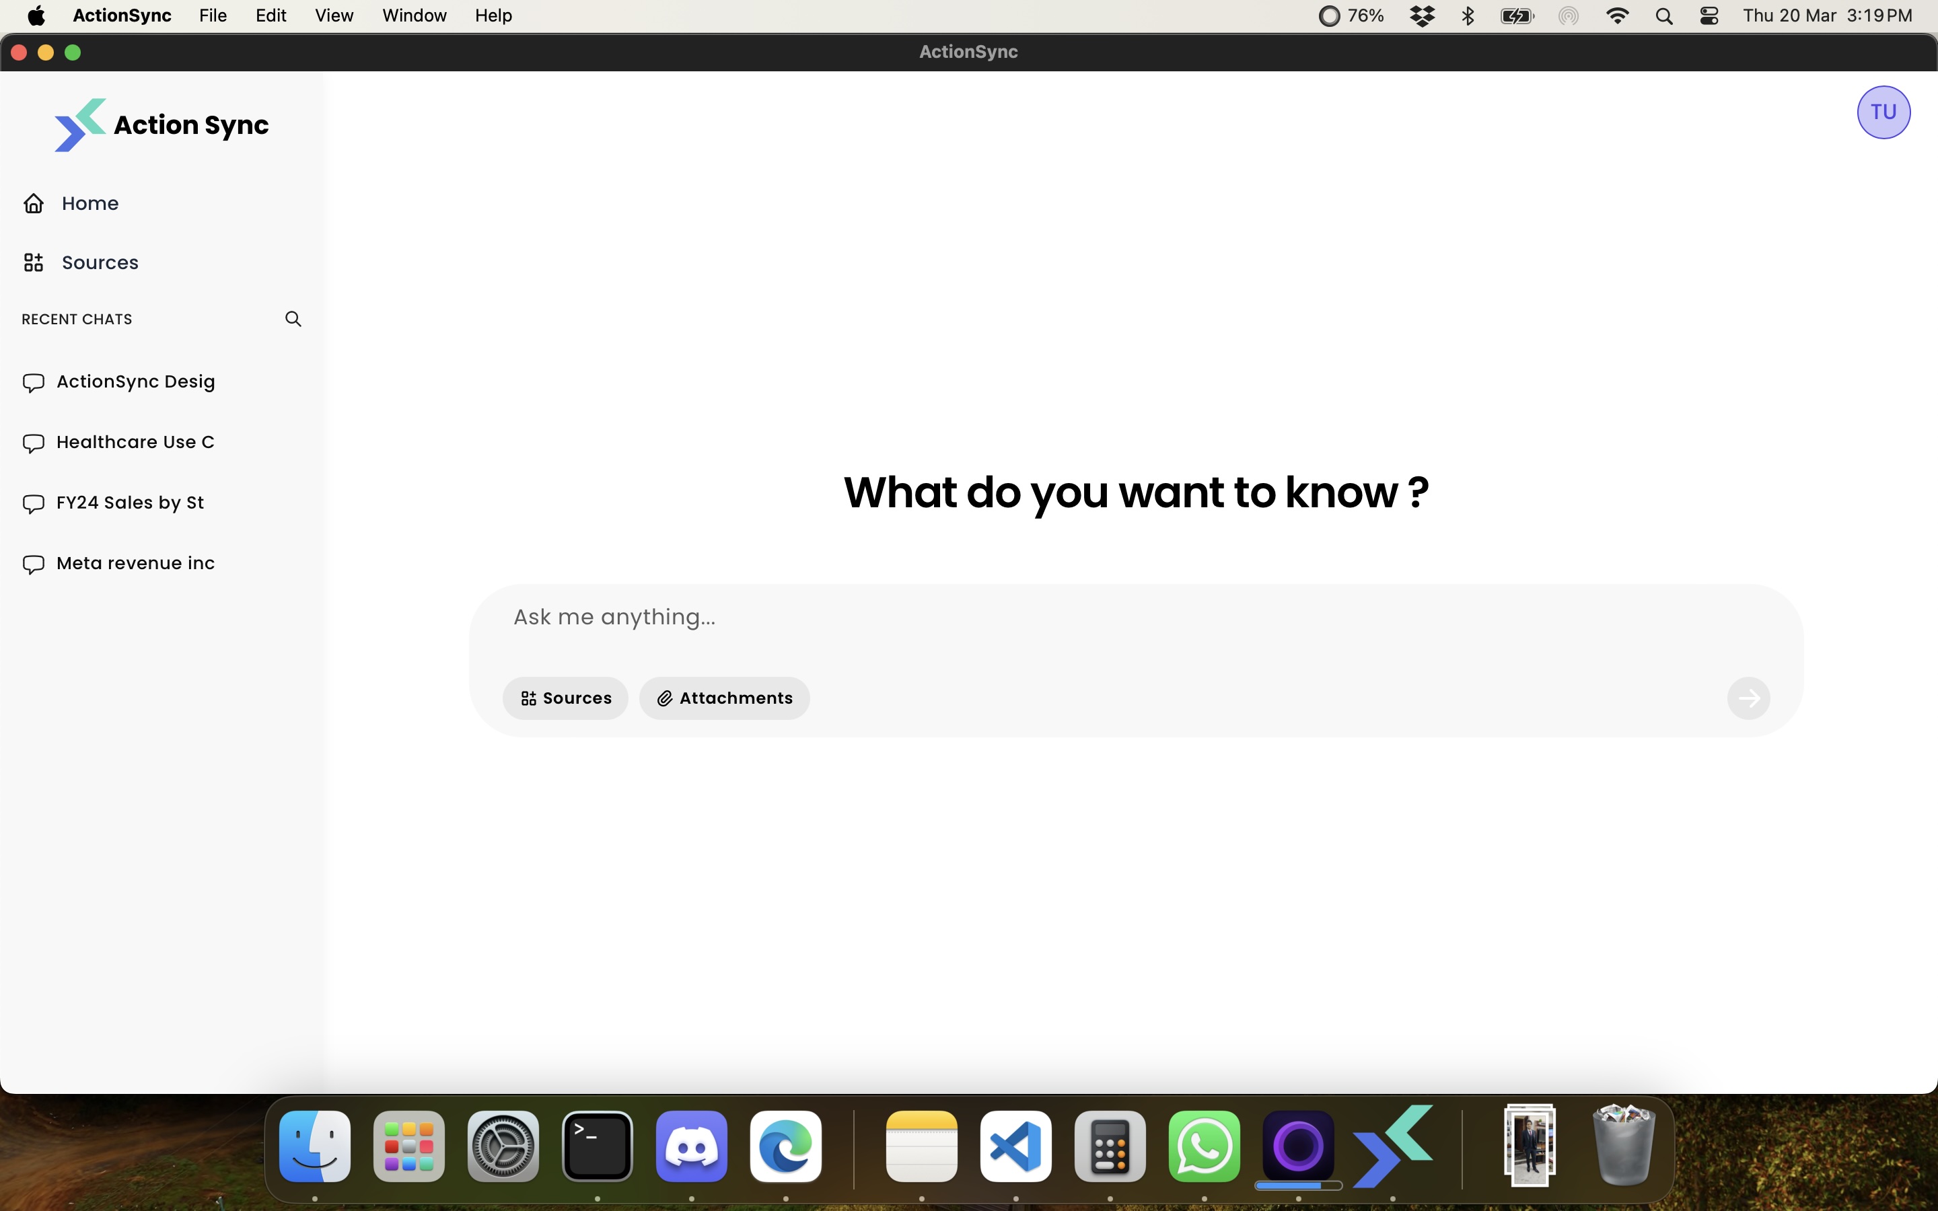Click the Ask me anything input field

tap(1121, 618)
